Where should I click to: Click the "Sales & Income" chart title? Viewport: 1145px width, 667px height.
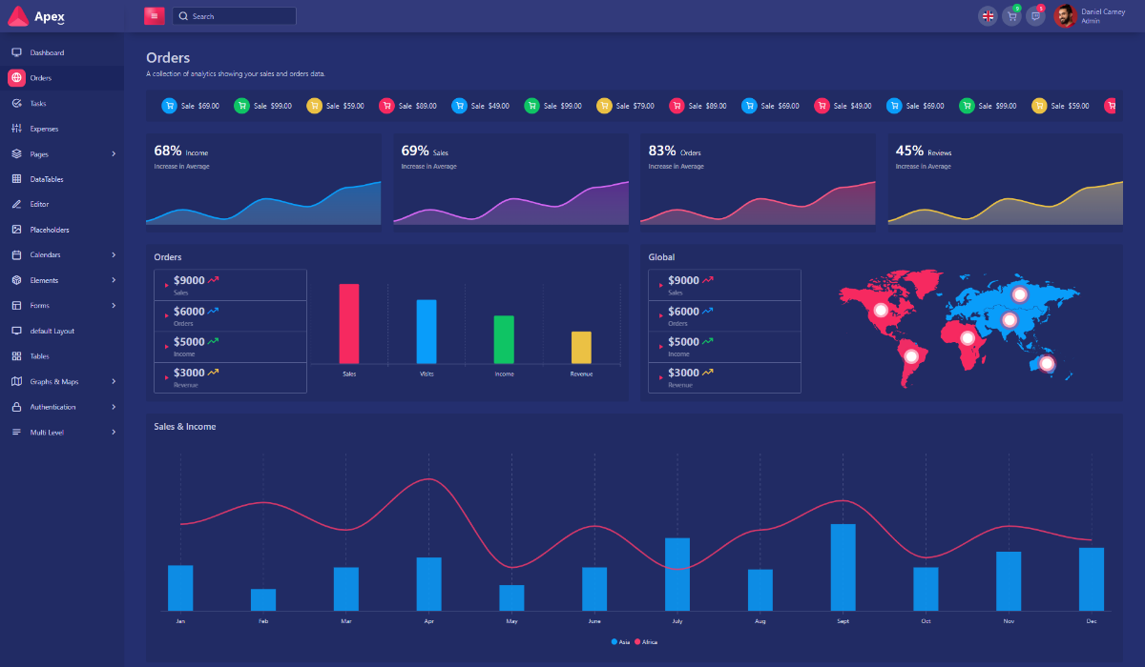[x=185, y=427]
